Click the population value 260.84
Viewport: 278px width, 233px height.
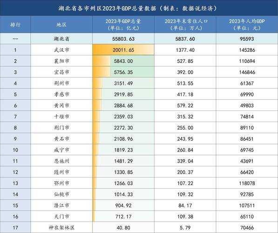tap(185, 150)
